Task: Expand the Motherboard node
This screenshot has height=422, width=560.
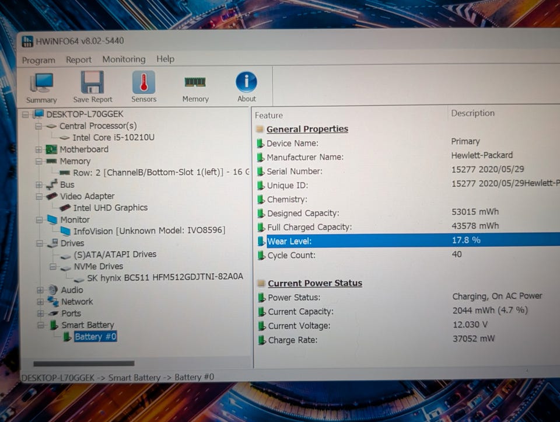Action: (38, 149)
